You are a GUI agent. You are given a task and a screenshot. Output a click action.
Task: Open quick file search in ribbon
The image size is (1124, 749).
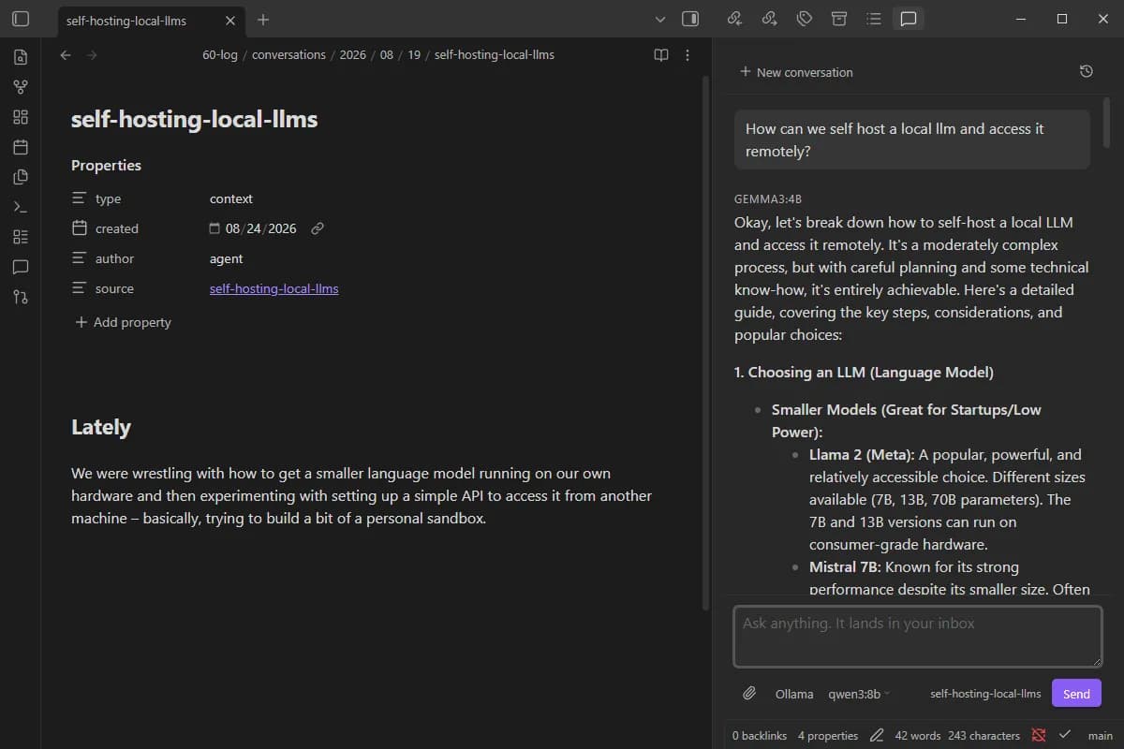click(x=21, y=57)
